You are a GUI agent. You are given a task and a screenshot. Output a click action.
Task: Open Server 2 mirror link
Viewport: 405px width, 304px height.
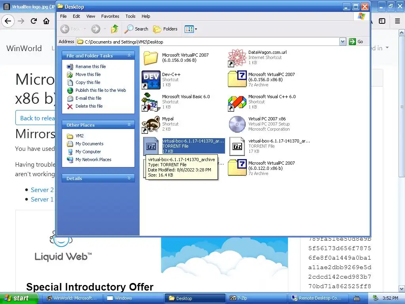click(42, 190)
